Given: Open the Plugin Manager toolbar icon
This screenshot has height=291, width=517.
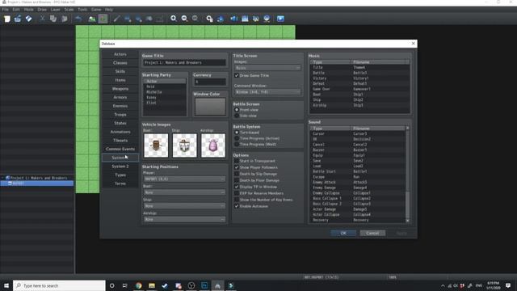Looking at the screenshot, I should [221, 19].
